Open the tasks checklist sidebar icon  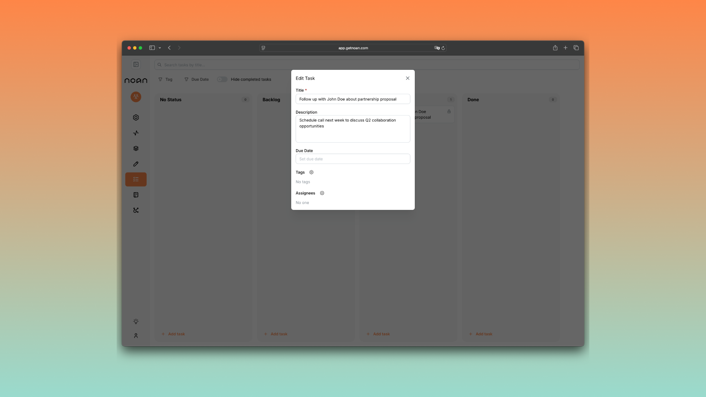pyautogui.click(x=136, y=179)
